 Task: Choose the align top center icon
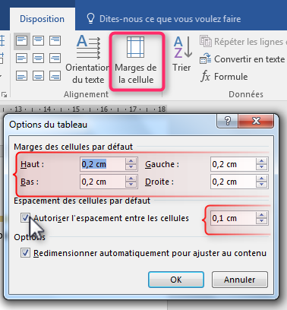click(x=39, y=41)
